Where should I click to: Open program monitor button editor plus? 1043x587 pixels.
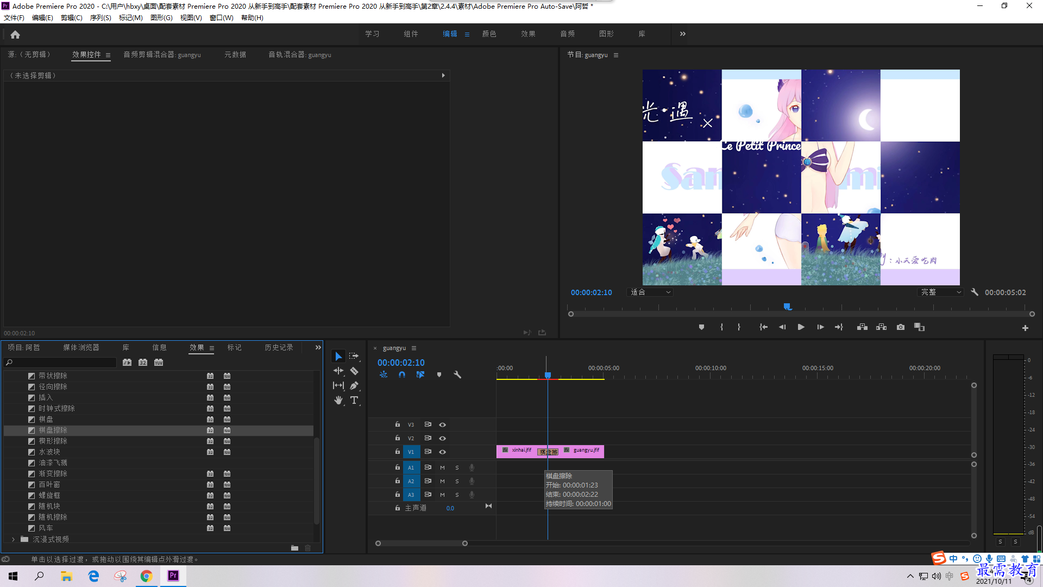[x=1025, y=328]
